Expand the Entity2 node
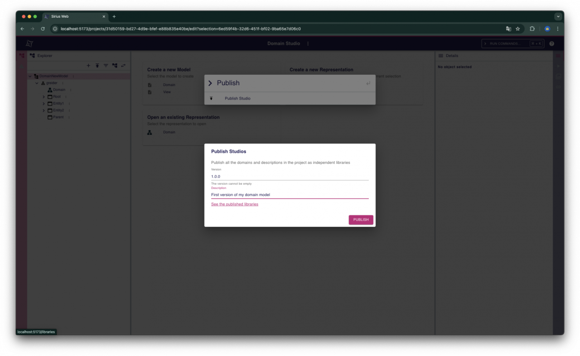 (x=44, y=111)
